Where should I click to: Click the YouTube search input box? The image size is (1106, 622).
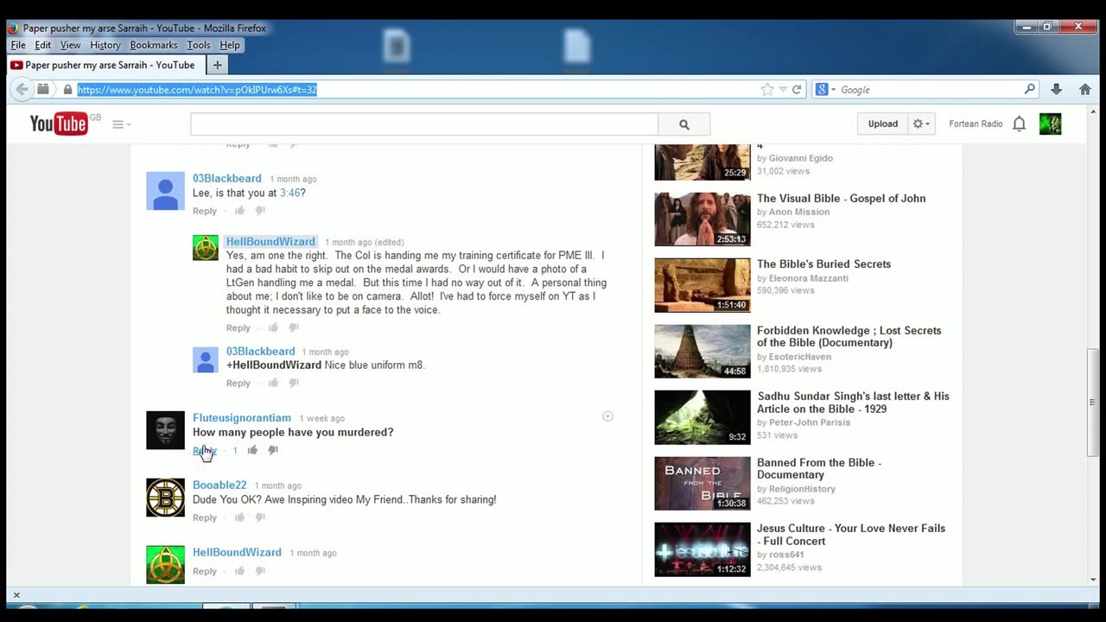(424, 124)
